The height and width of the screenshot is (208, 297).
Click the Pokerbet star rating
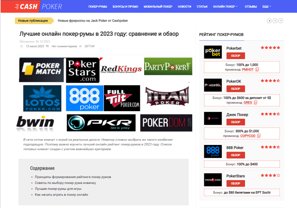271,48
